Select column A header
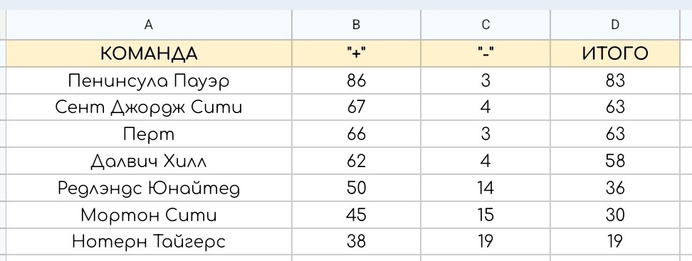 (149, 25)
